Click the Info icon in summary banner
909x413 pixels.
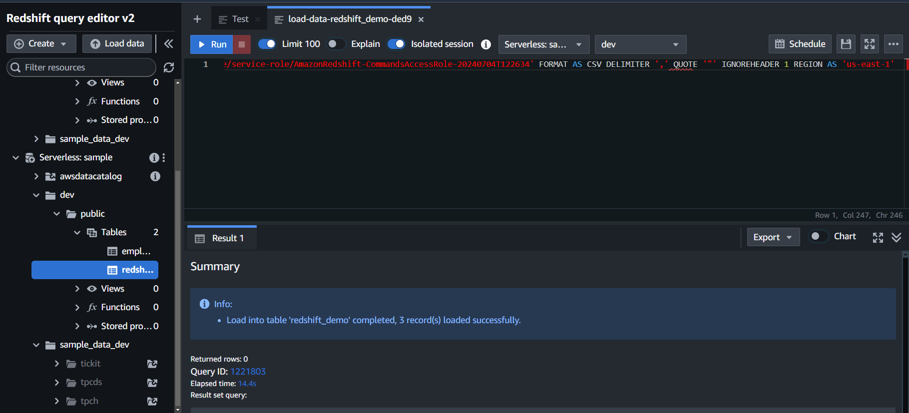click(204, 304)
